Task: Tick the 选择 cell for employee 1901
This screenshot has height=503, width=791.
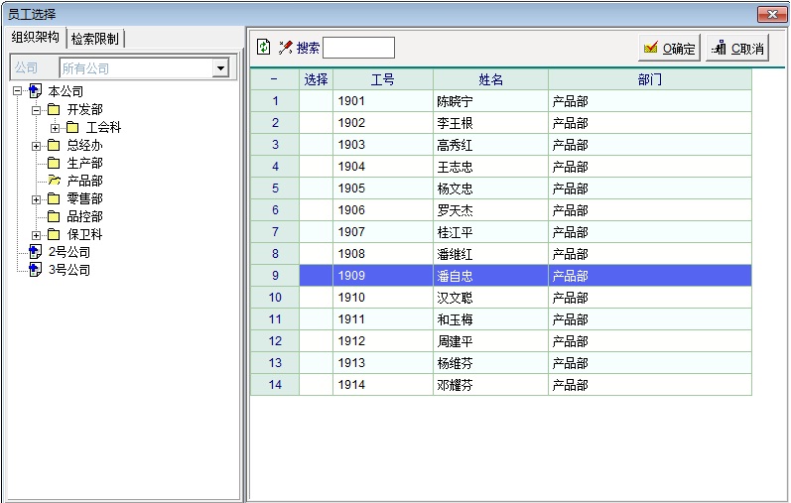Action: (x=316, y=101)
